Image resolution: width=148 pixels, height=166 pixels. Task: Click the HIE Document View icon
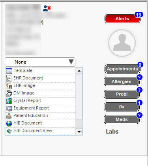point(9,131)
